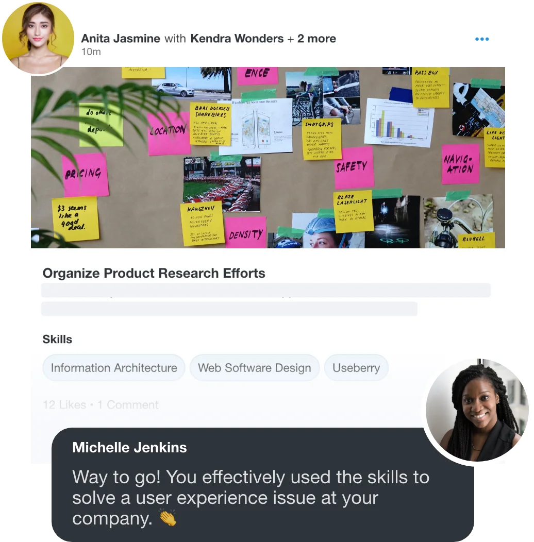
Task: Click the 10m post timestamp
Action: pos(91,52)
